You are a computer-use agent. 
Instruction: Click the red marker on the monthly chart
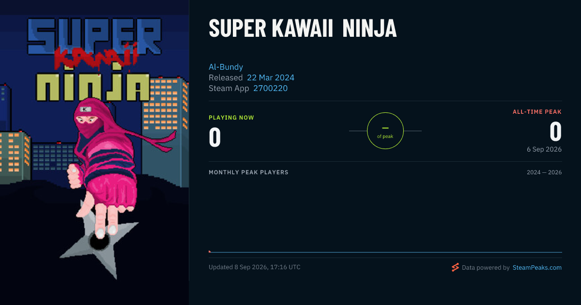tap(210, 251)
